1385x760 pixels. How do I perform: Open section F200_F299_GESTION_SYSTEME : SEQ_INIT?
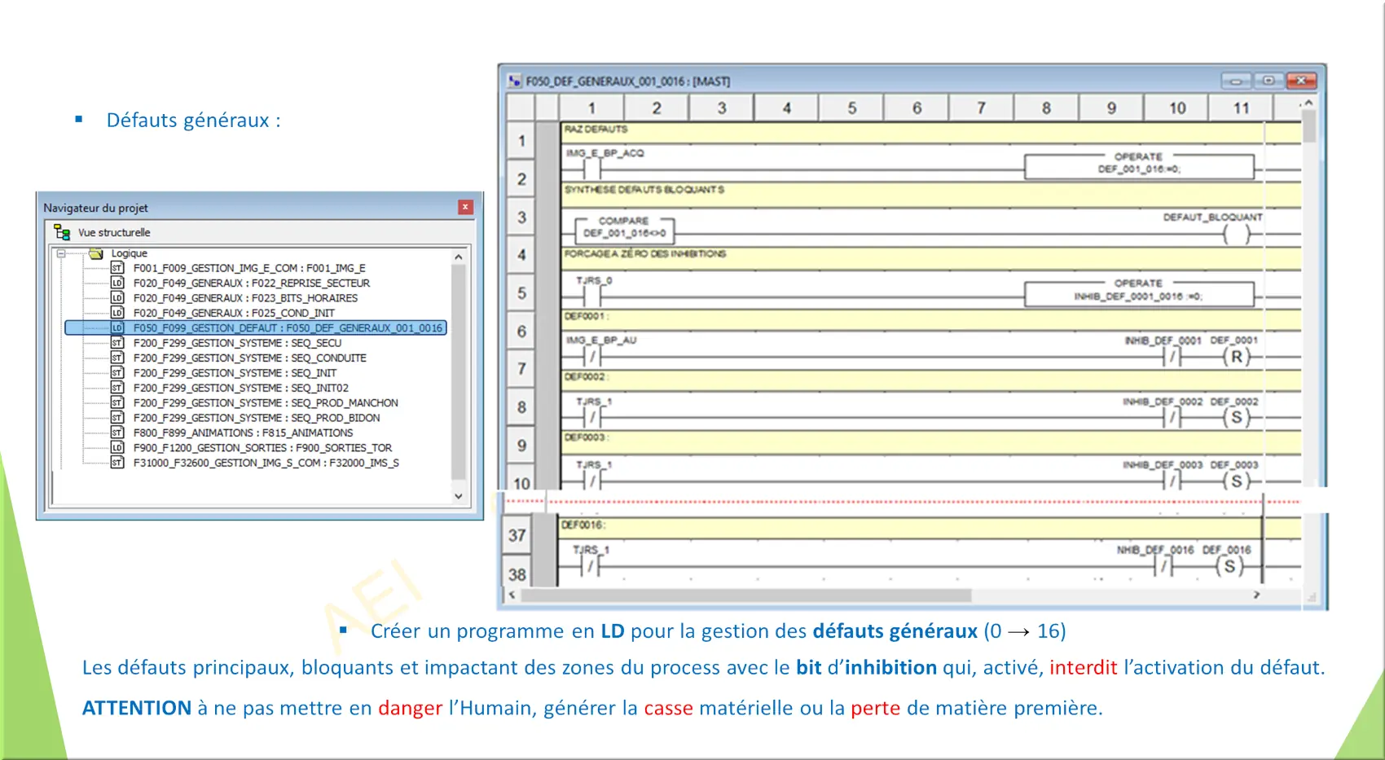coord(235,373)
